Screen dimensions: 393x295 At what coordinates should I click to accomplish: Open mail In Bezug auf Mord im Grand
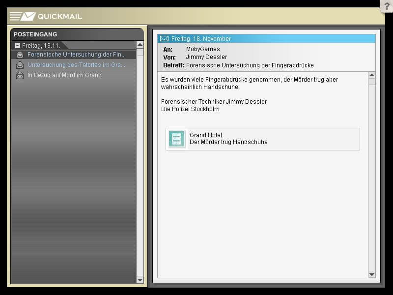point(74,75)
